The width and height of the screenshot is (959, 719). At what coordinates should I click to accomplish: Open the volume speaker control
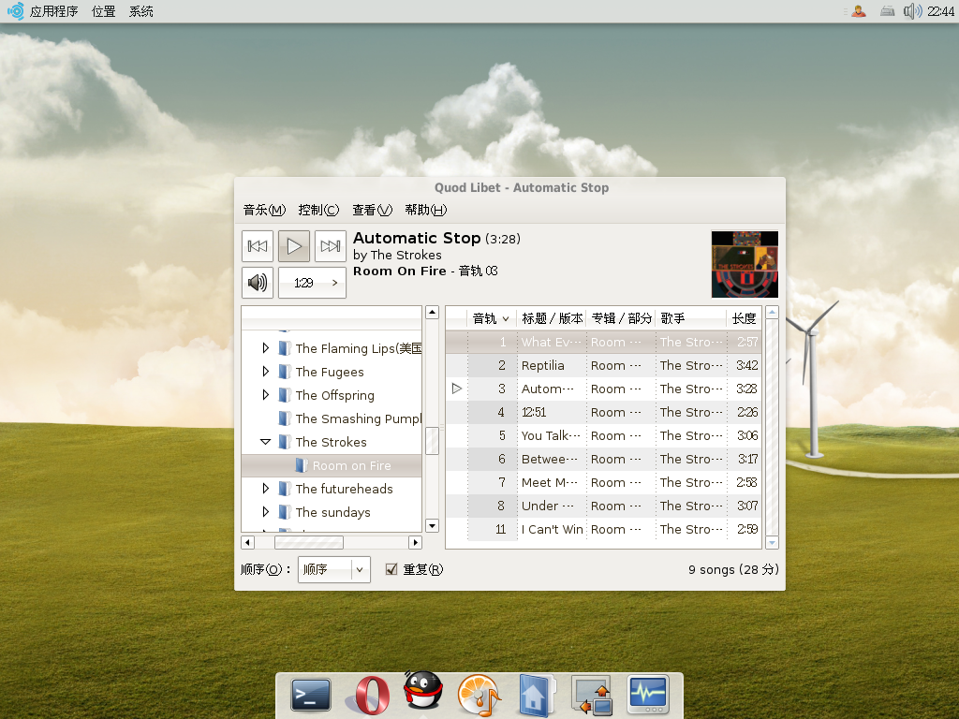point(257,283)
